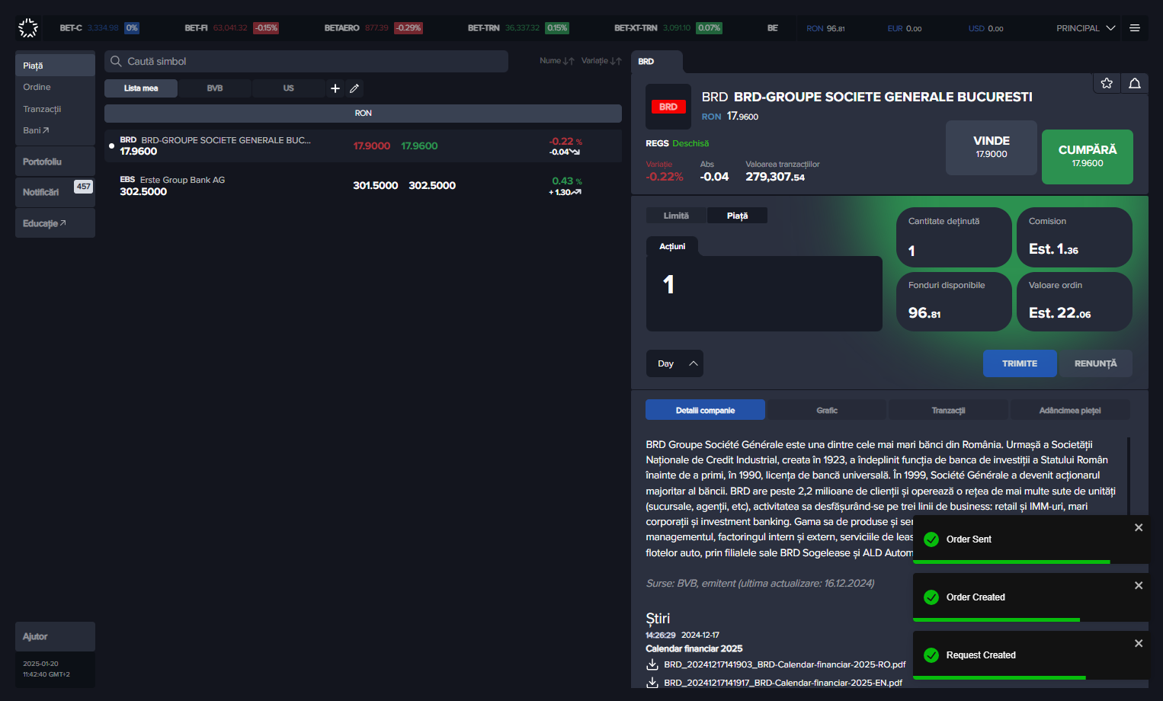Submit the order with TRIMITE
Screen dimensions: 1163x701
click(x=1020, y=363)
